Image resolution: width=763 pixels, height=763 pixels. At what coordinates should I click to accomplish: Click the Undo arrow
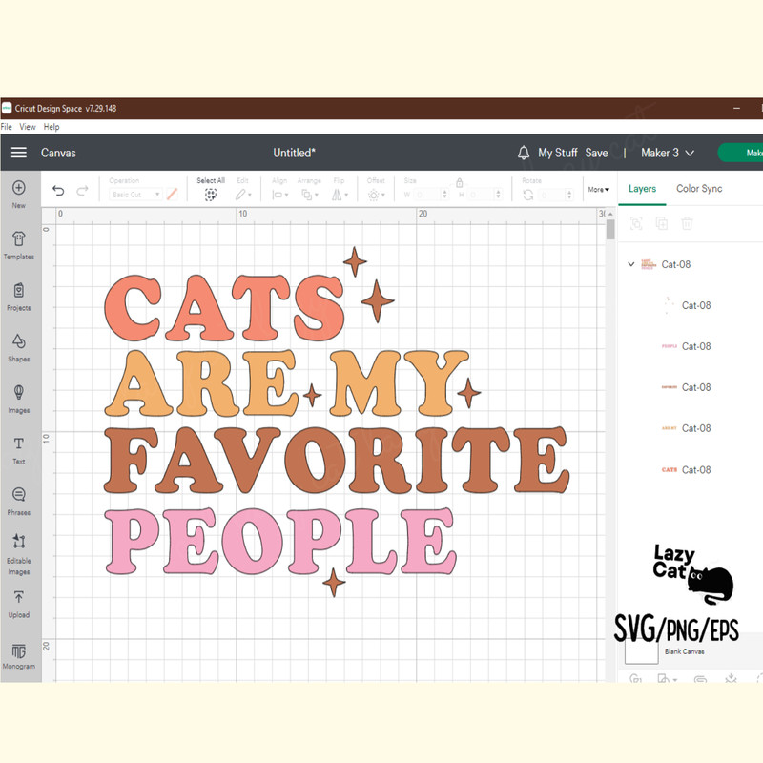tap(58, 191)
